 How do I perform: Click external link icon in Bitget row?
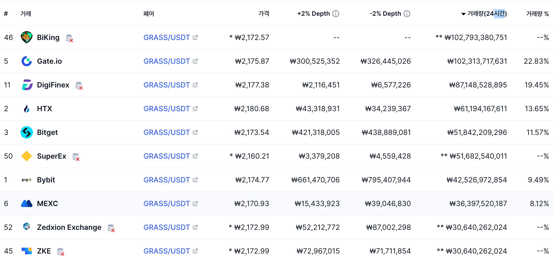click(x=195, y=132)
